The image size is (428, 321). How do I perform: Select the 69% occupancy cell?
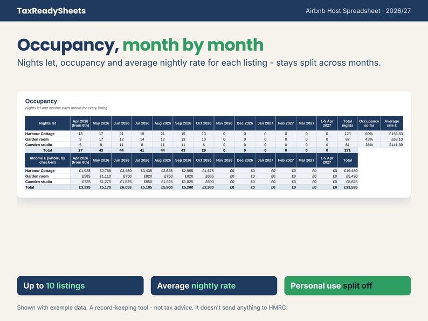(x=369, y=134)
